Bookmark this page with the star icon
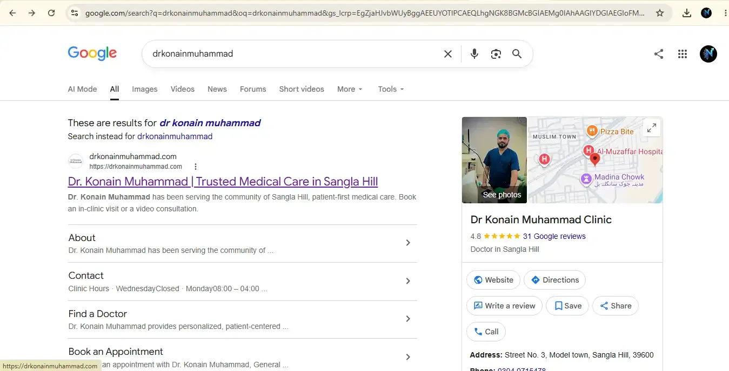 pos(660,13)
